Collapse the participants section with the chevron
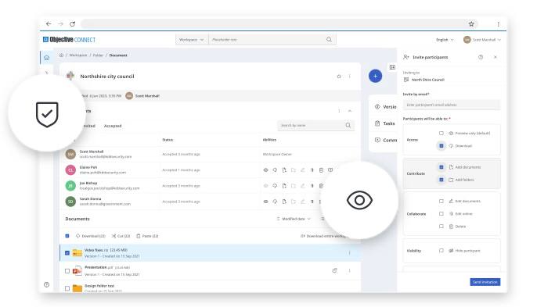Image resolution: width=537 pixels, height=307 pixels. (350, 111)
